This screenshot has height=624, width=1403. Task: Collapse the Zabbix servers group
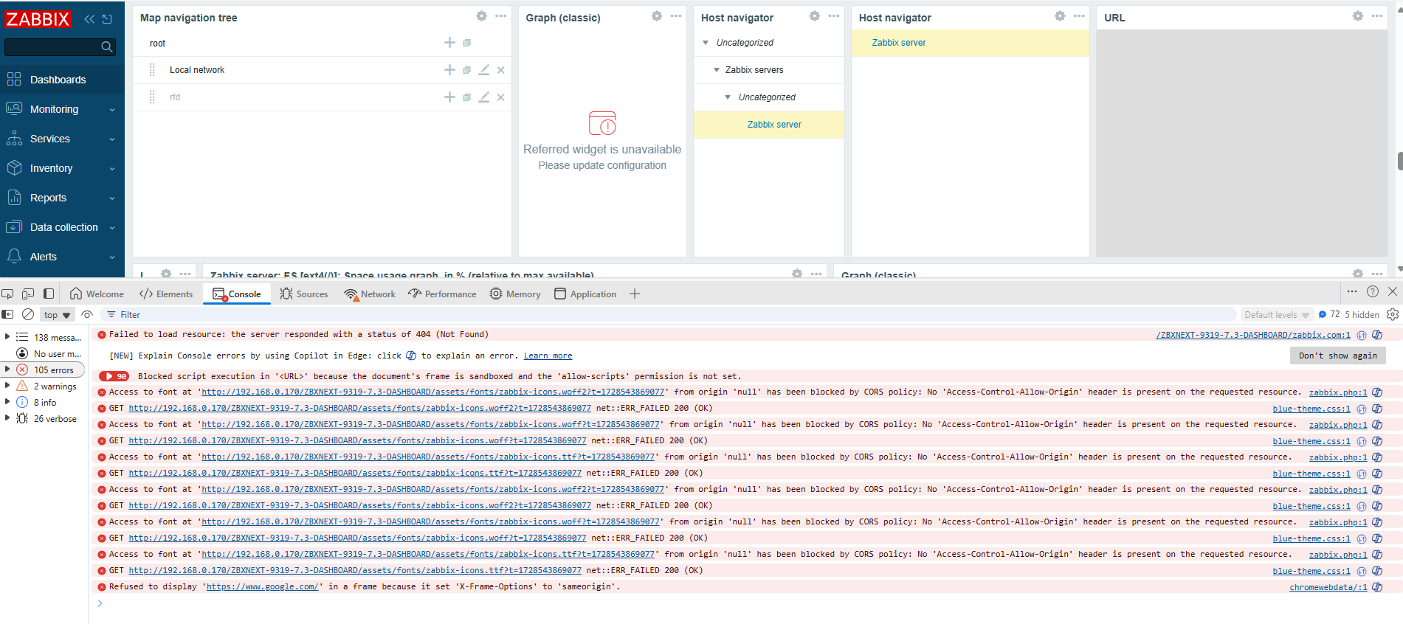(716, 70)
